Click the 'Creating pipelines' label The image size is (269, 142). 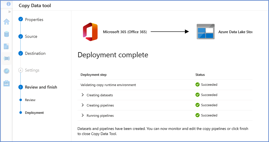pyautogui.click(x=100, y=105)
